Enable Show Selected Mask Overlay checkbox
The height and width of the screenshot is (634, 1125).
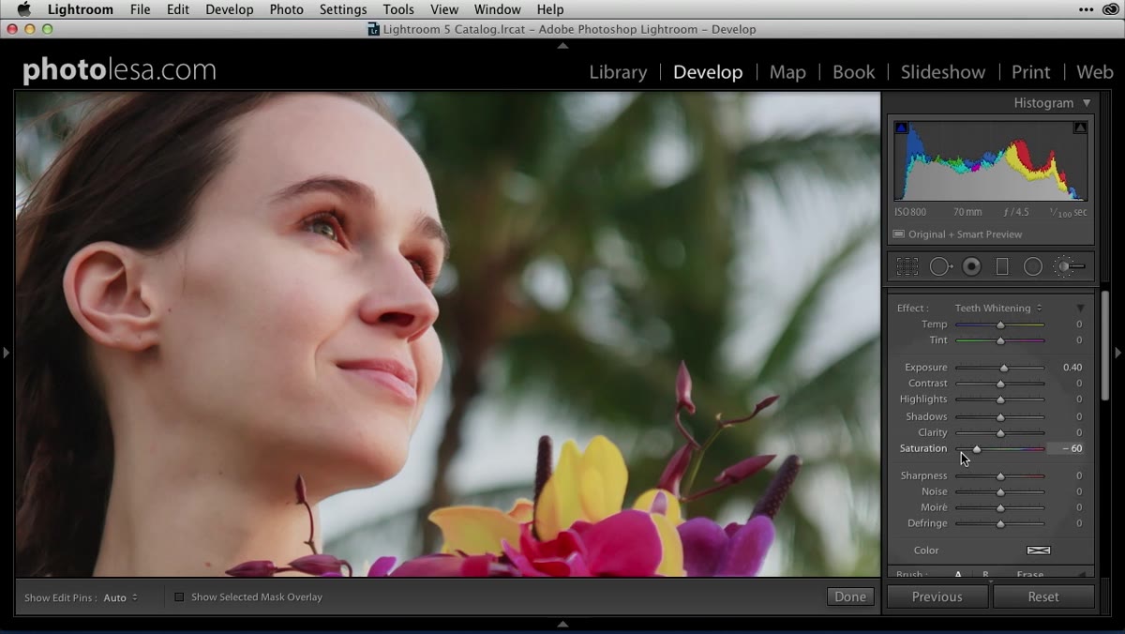coord(179,596)
